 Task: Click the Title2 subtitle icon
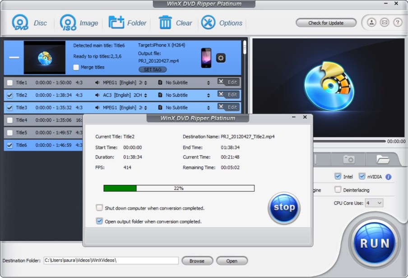(160, 95)
